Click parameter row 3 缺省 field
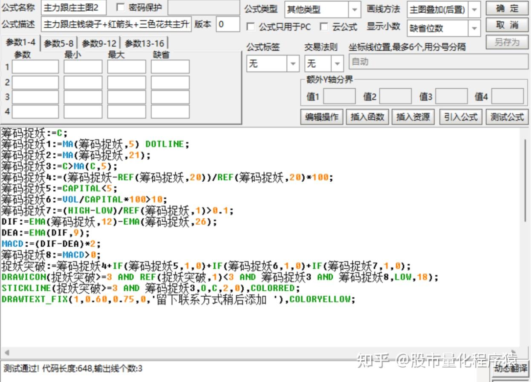Image resolution: width=531 pixels, height=382 pixels. (170, 97)
